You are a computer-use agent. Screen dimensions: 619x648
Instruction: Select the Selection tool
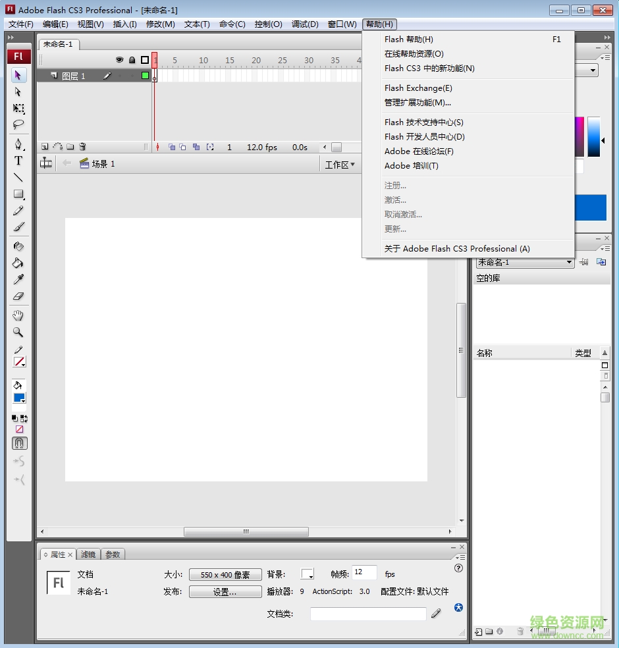[x=18, y=74]
